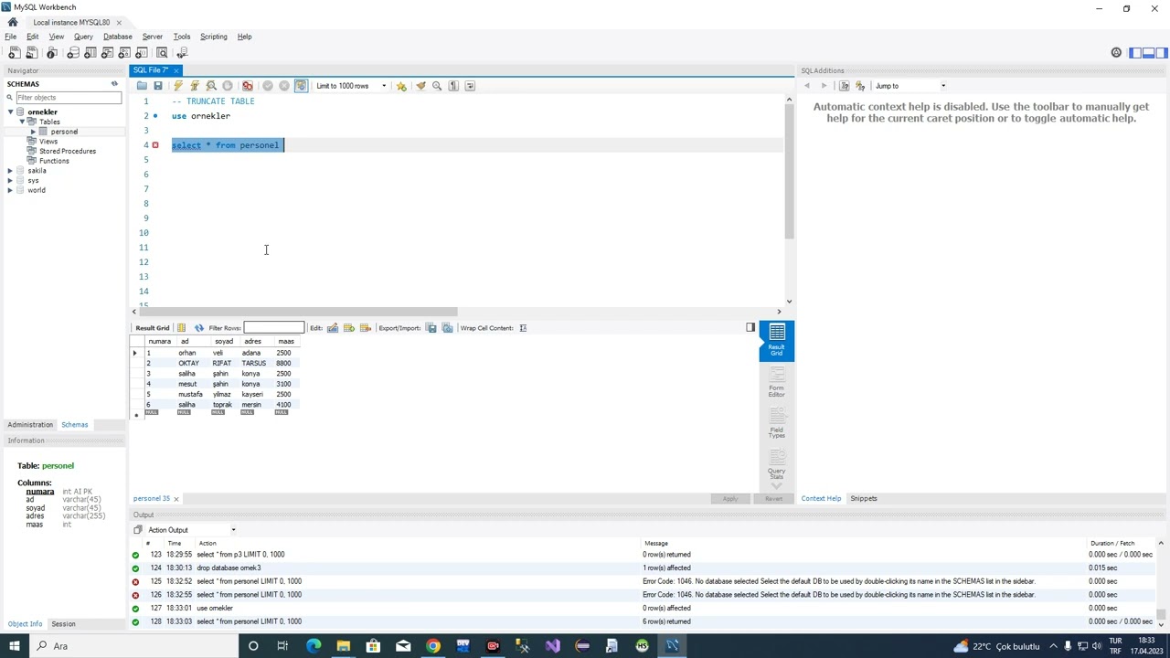
Task: Close the personel 35 result tab
Action: (x=176, y=499)
